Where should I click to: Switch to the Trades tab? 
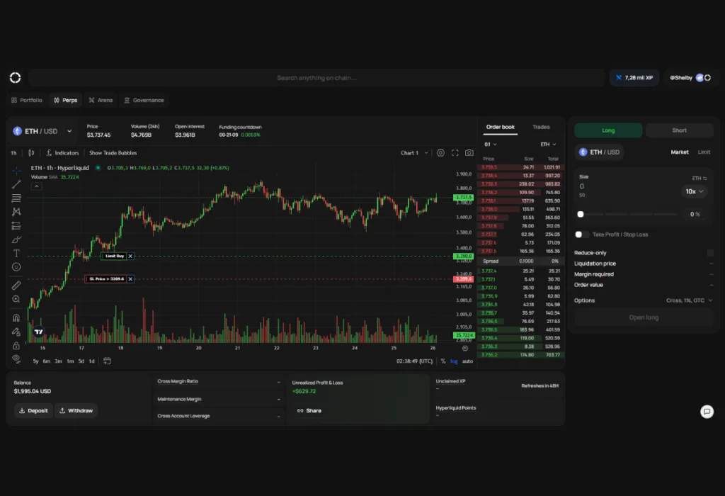541,127
